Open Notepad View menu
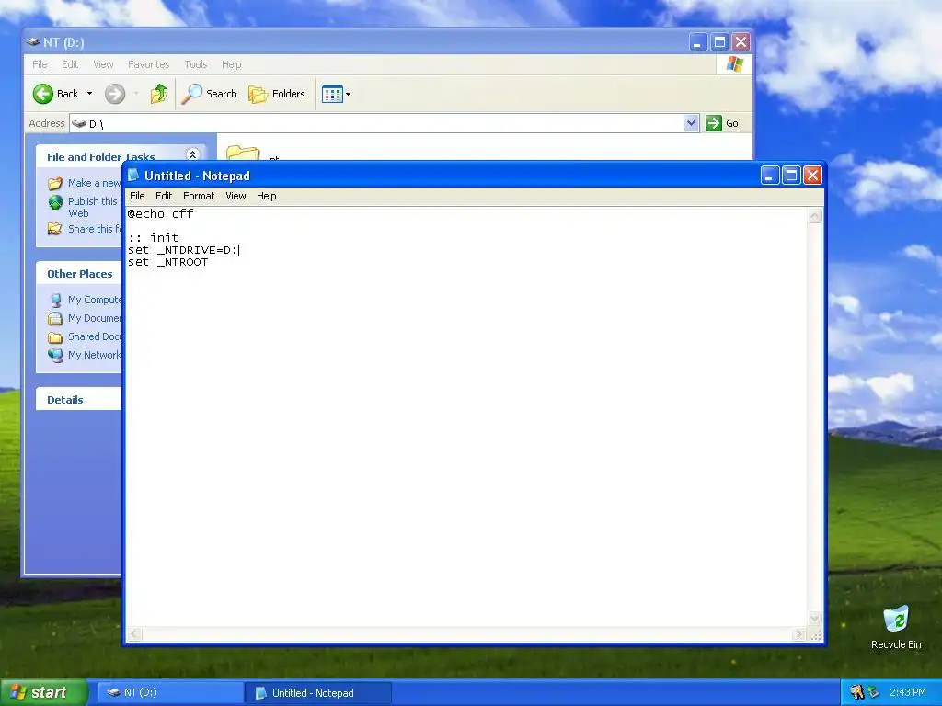The height and width of the screenshot is (706, 942). click(x=235, y=196)
